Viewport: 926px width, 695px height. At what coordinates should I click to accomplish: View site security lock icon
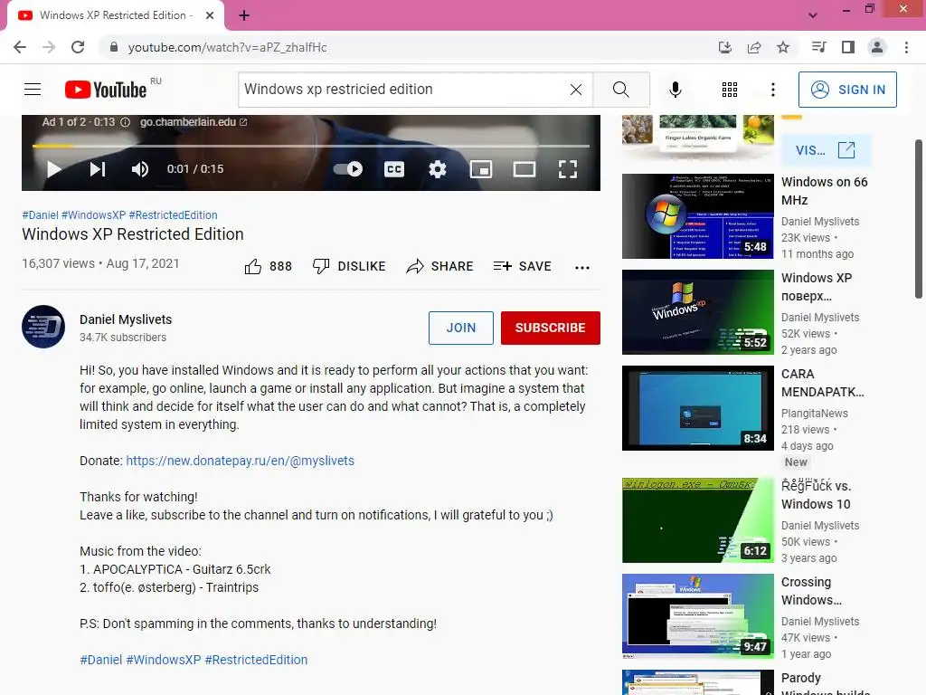(x=114, y=47)
